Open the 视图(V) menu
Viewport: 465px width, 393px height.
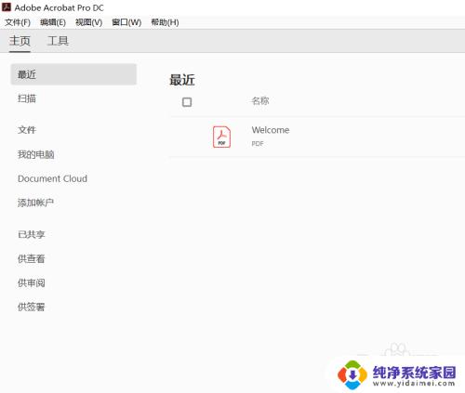[x=88, y=22]
